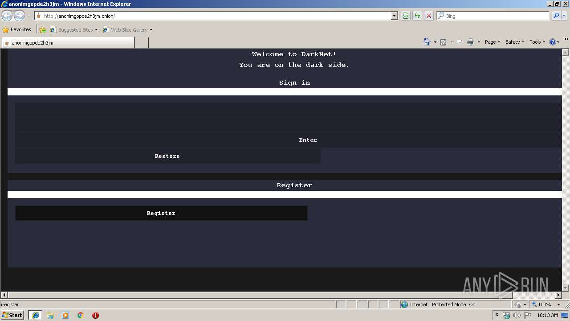570x321 pixels.
Task: Click the vertical scrollbar down arrow
Action: (x=566, y=288)
